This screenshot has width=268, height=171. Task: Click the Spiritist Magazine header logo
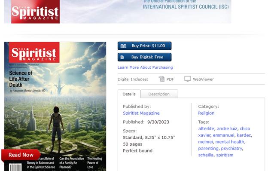[x=35, y=12]
